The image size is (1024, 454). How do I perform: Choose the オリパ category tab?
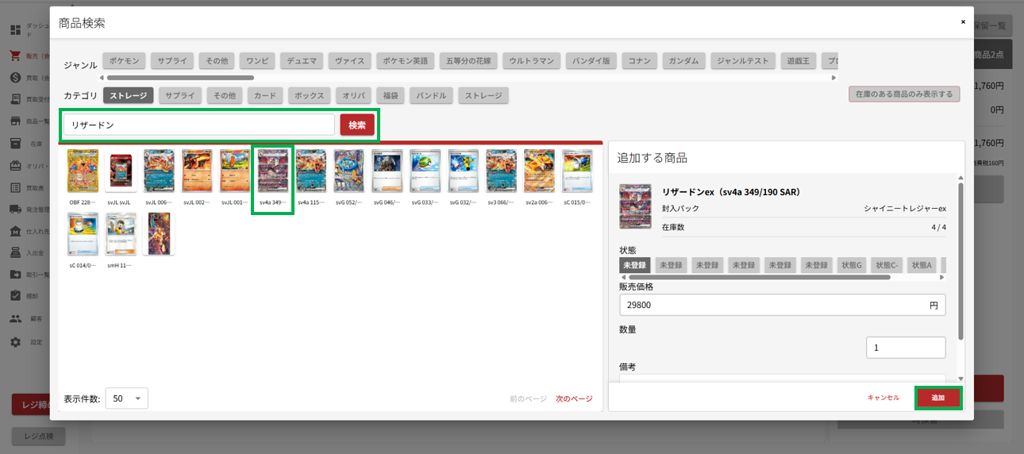pos(352,95)
